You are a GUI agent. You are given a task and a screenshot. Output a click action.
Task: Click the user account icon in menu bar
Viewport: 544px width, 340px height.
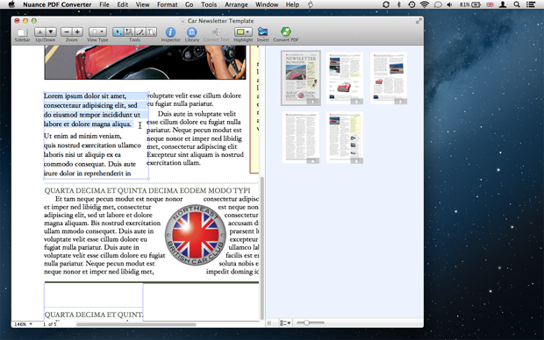(503, 4)
